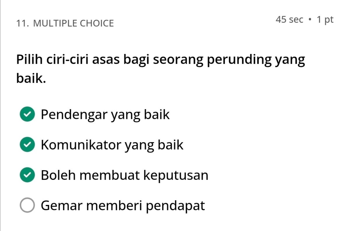Select the empty circle for Gemar memberi pendapat
339x231 pixels.
[27, 206]
